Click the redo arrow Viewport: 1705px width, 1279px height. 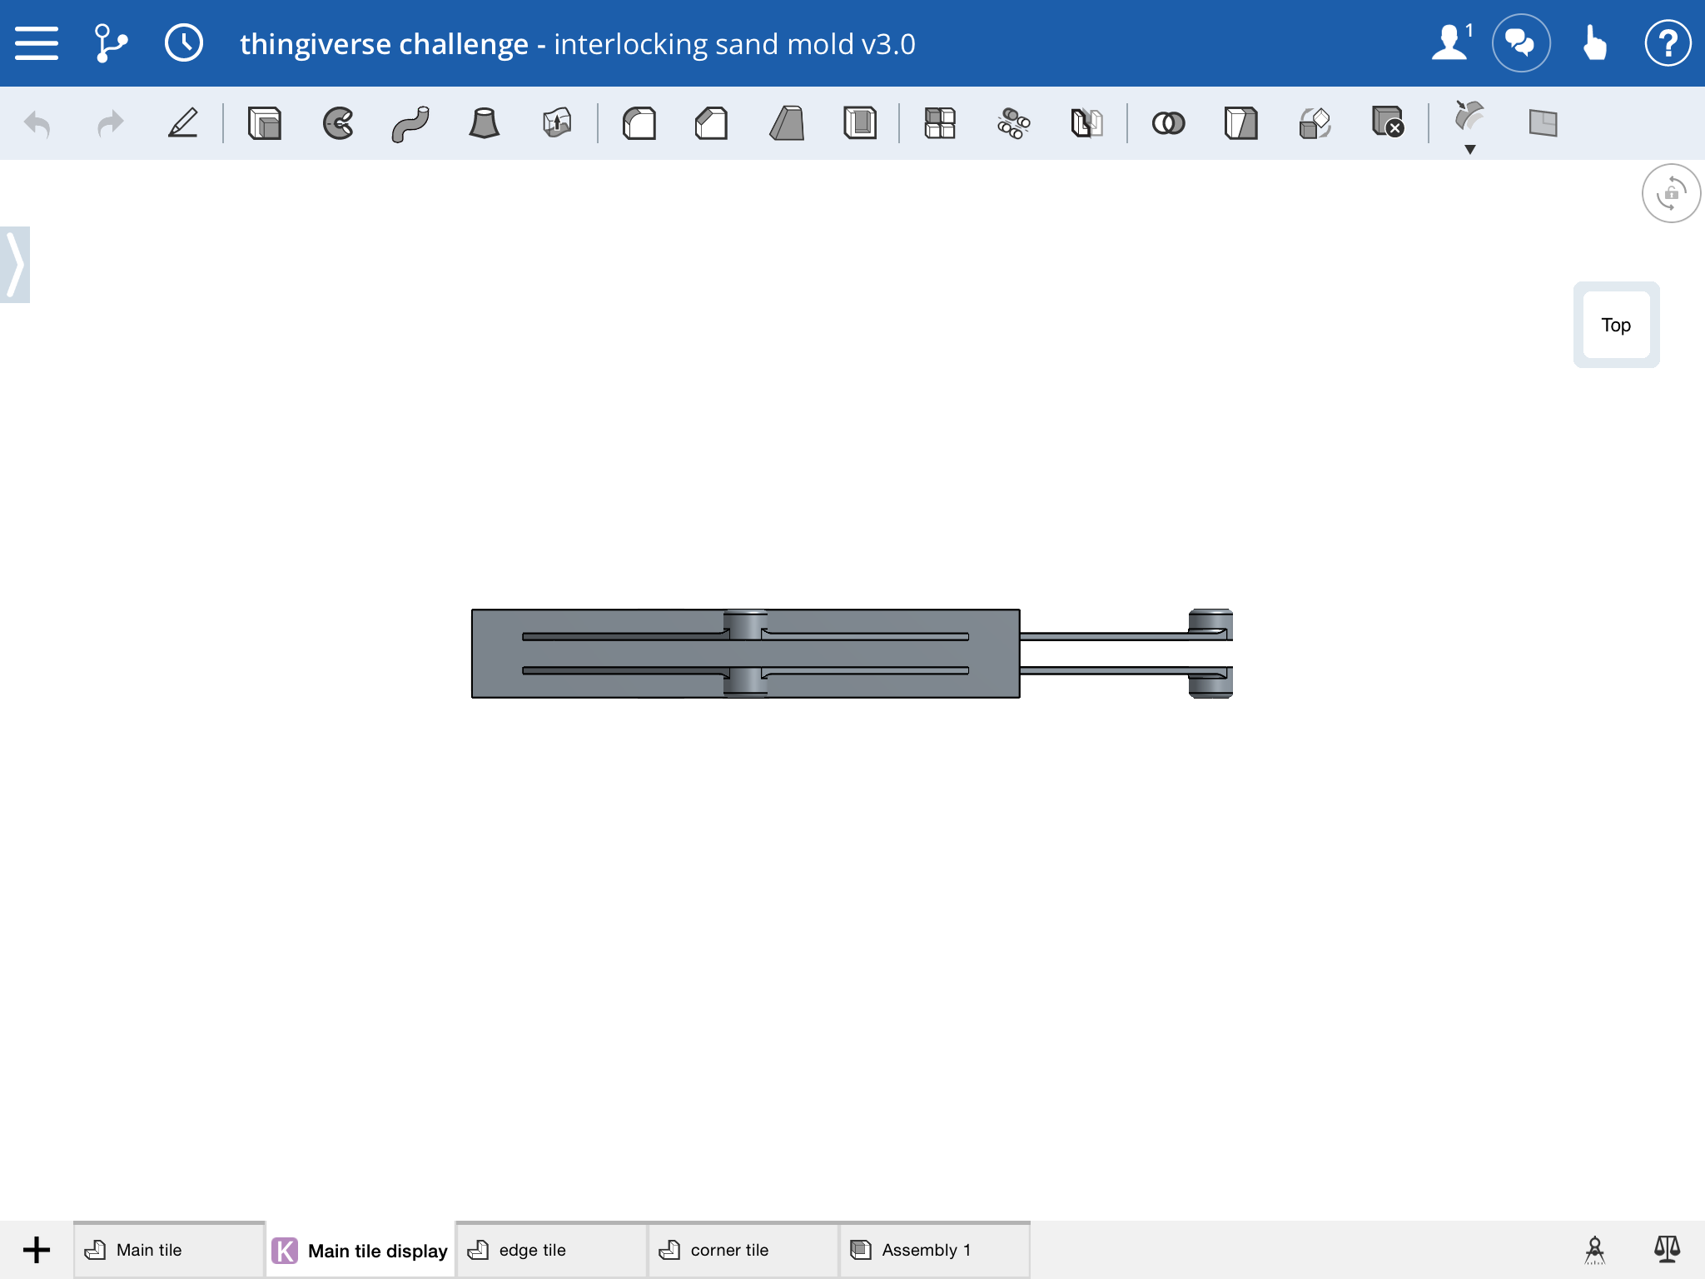pos(110,124)
